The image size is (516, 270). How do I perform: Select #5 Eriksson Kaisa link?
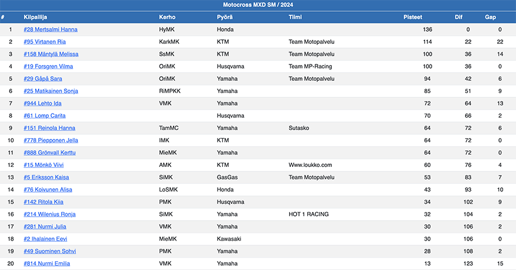point(46,177)
